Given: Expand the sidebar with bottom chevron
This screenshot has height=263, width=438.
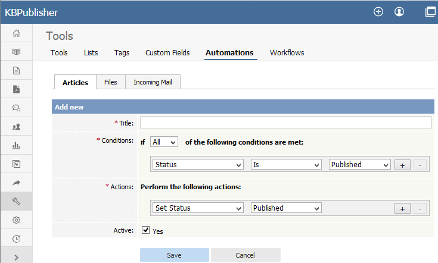Looking at the screenshot, I should coord(16,258).
